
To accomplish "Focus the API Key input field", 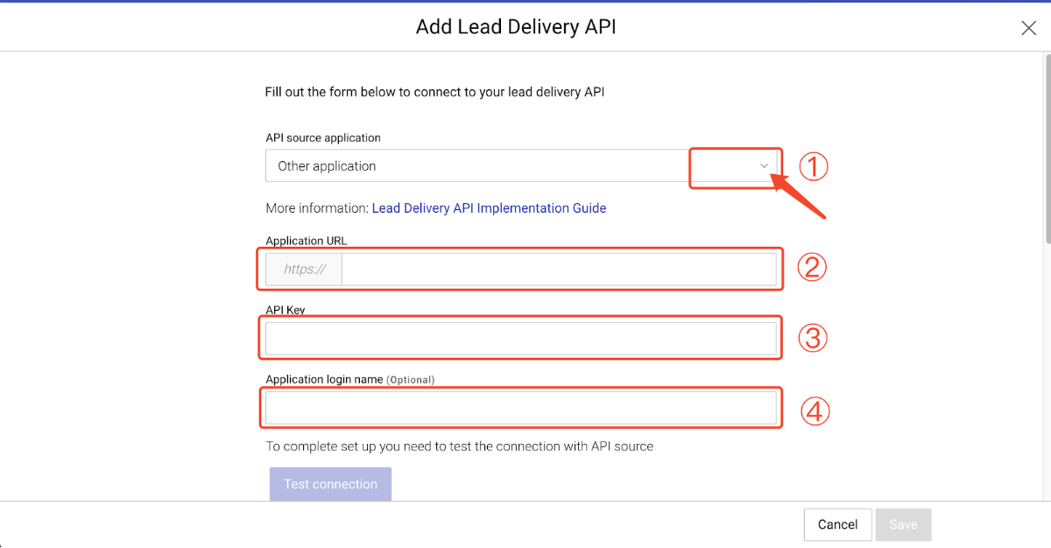I will [x=520, y=339].
